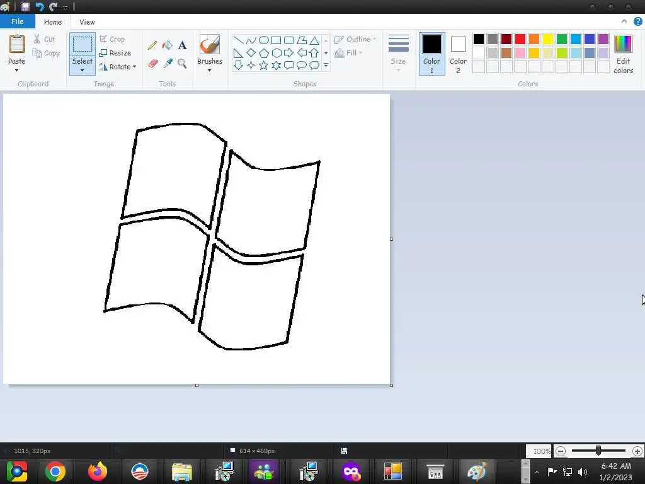Click the Brushes tool icon
645x484 pixels.
(x=210, y=45)
